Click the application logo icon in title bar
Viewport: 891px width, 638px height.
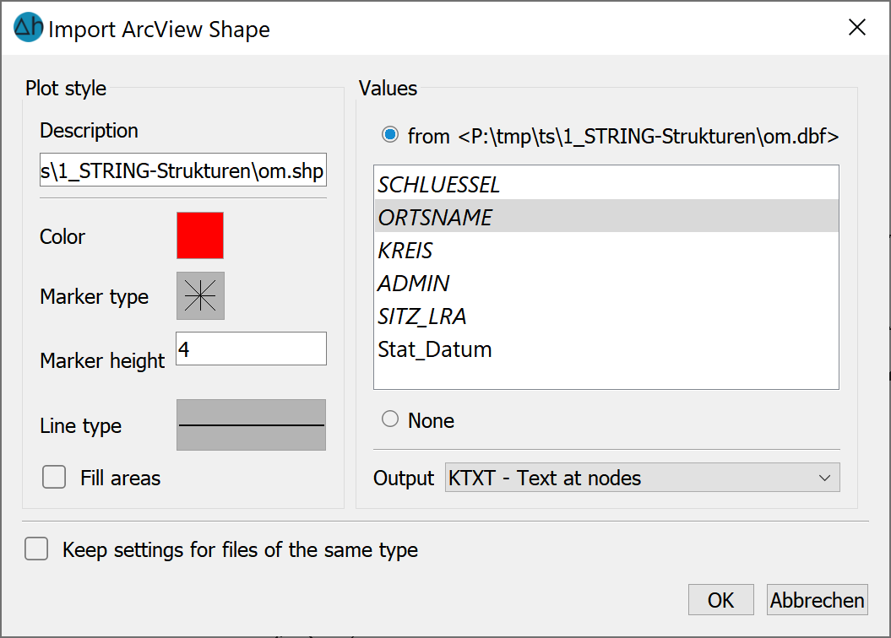coord(29,27)
